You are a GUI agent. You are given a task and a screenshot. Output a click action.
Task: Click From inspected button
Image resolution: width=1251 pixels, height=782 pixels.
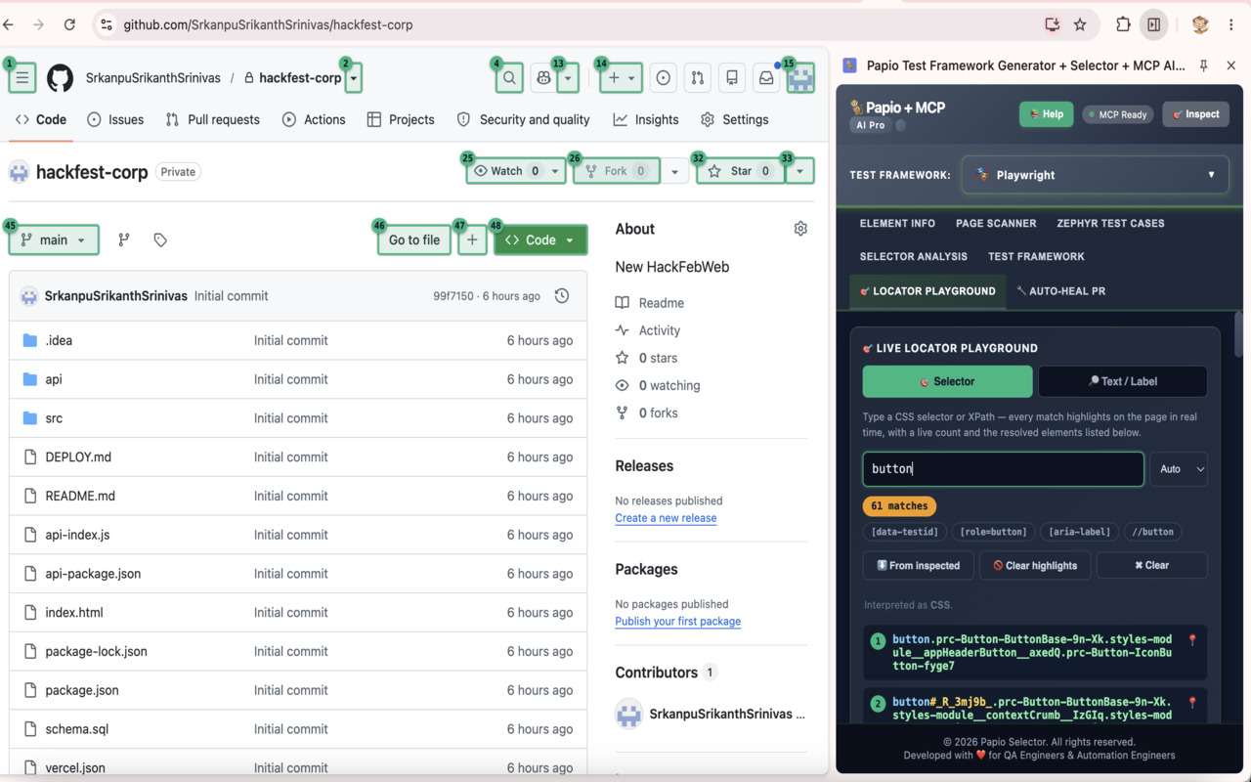click(919, 565)
